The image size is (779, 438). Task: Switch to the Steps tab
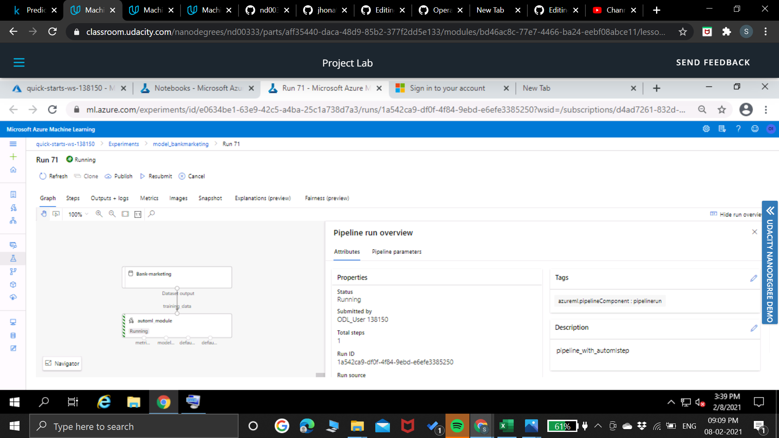(73, 198)
